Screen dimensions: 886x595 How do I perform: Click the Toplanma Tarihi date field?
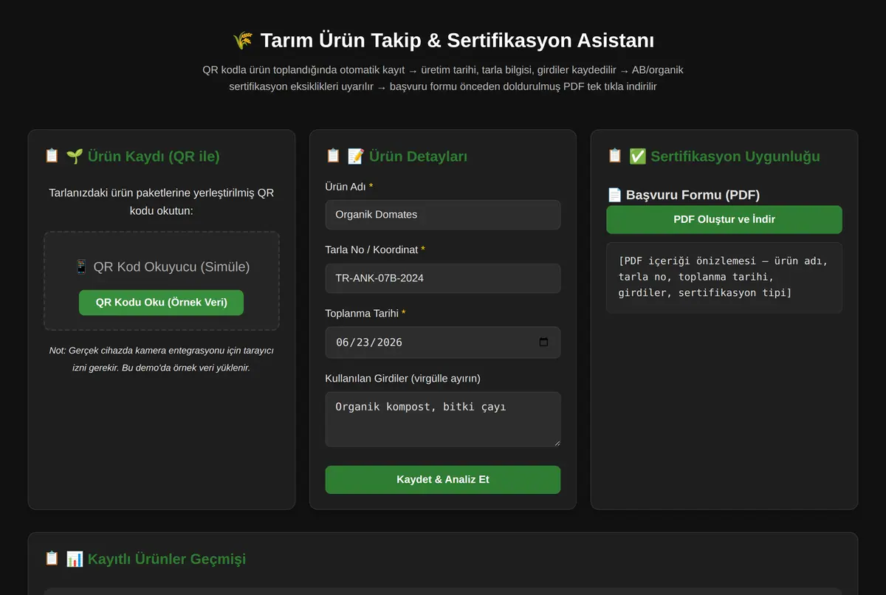[443, 343]
